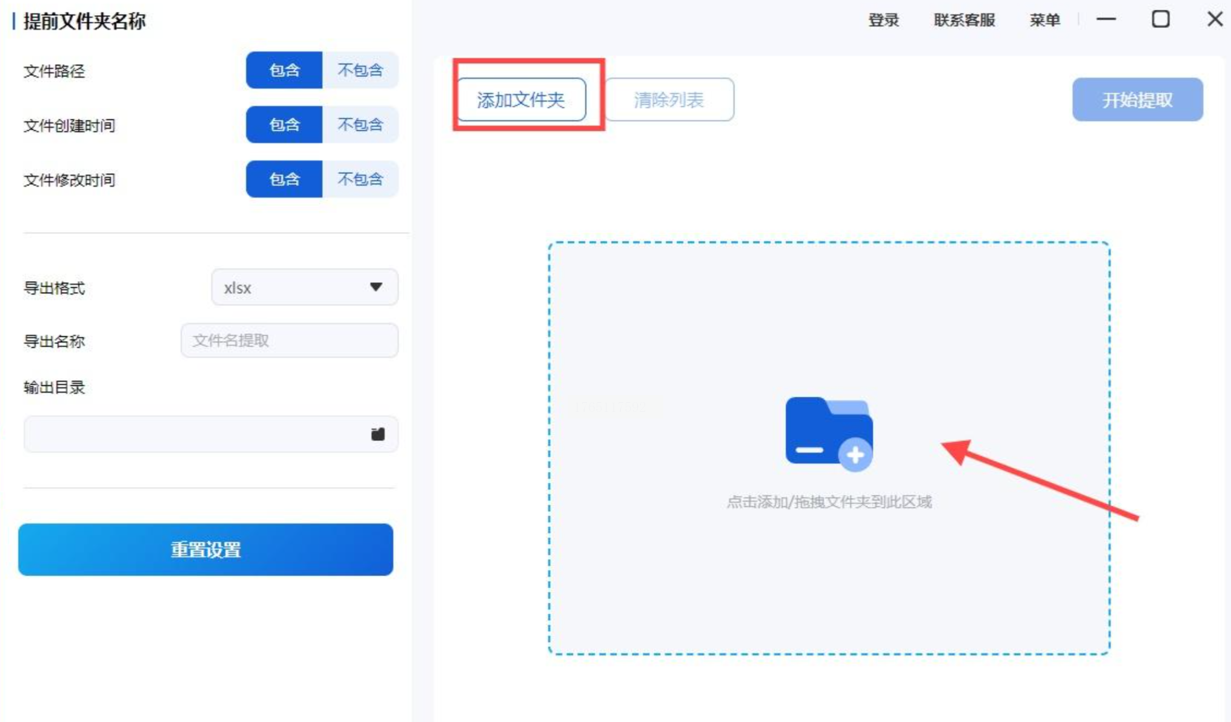This screenshot has width=1231, height=722.
Task: Select 不包含 for 文件修改时间
Action: tap(360, 179)
